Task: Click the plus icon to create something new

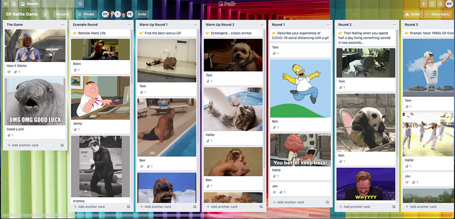Action: pyautogui.click(x=424, y=4)
